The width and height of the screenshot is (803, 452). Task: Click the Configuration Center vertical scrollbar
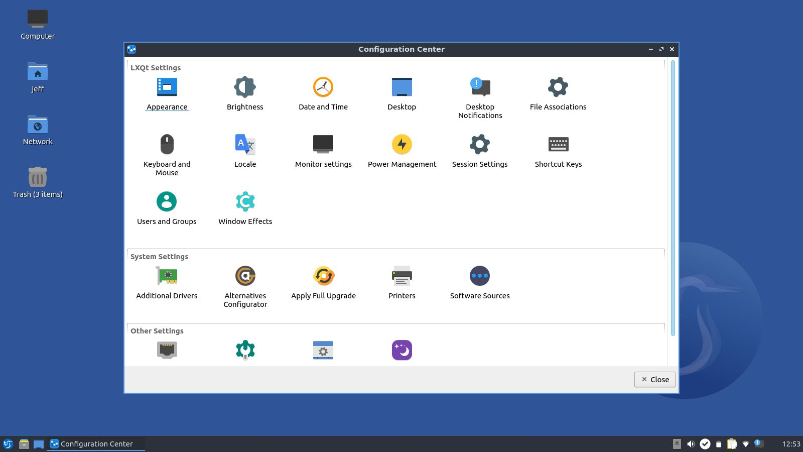673,198
